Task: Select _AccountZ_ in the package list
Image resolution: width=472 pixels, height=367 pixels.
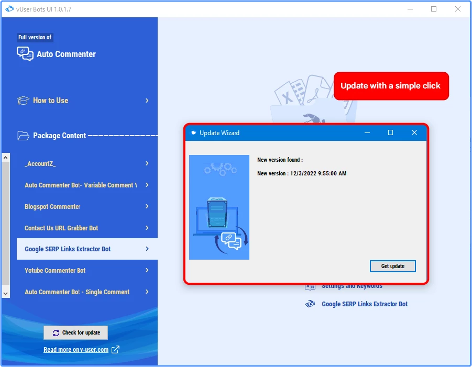Action: (x=87, y=164)
